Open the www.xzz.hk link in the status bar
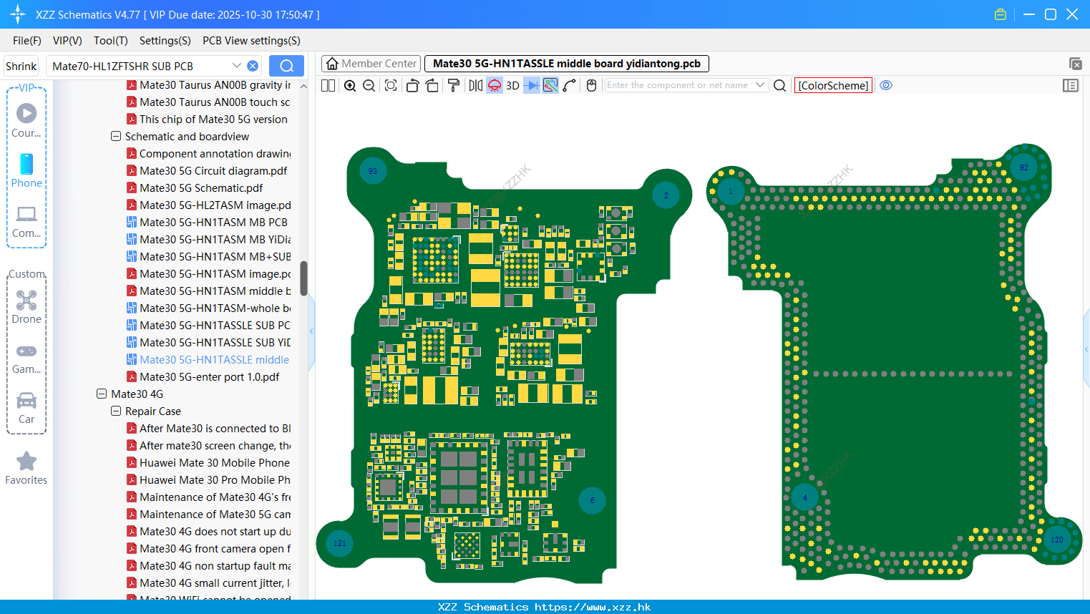This screenshot has width=1090, height=614. tap(593, 607)
